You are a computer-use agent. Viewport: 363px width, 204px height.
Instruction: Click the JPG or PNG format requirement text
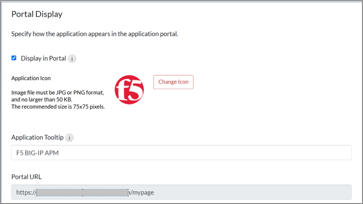pos(58,92)
